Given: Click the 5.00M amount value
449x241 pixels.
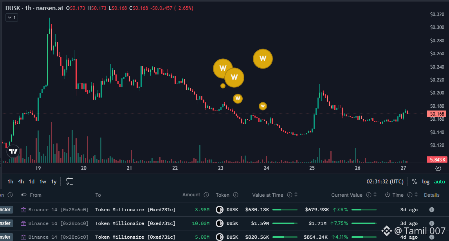Looking at the screenshot, I should pos(202,237).
